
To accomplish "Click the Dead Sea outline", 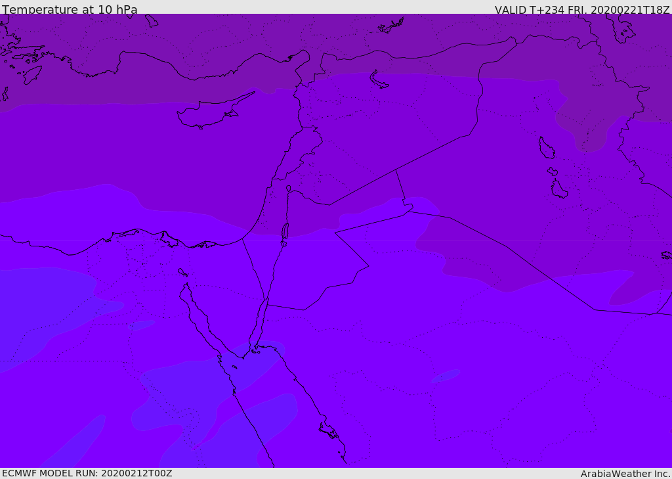I will tap(285, 231).
